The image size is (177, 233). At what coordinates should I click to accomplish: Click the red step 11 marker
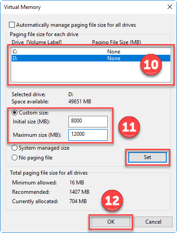(x=129, y=127)
